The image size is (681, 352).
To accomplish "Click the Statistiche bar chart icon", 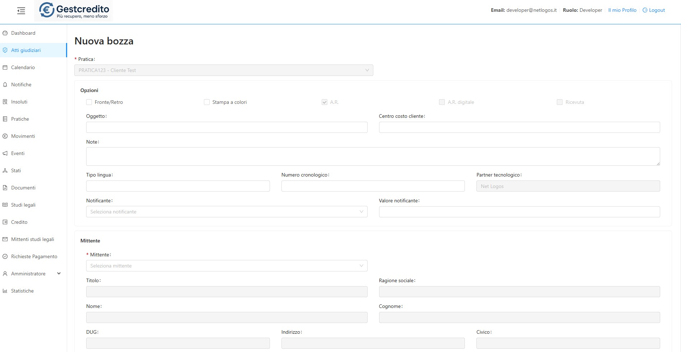I will (5, 291).
